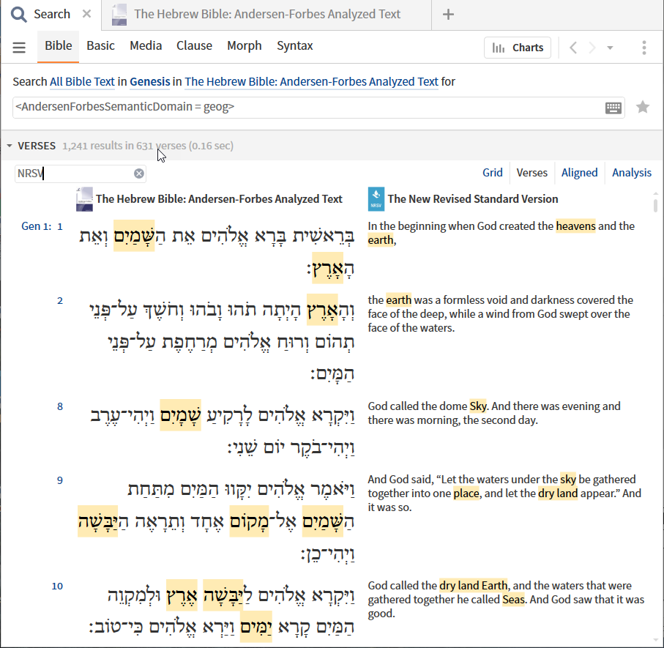Screen dimensions: 664x648
Task: Open verse number 9 reference
Action: click(x=60, y=481)
